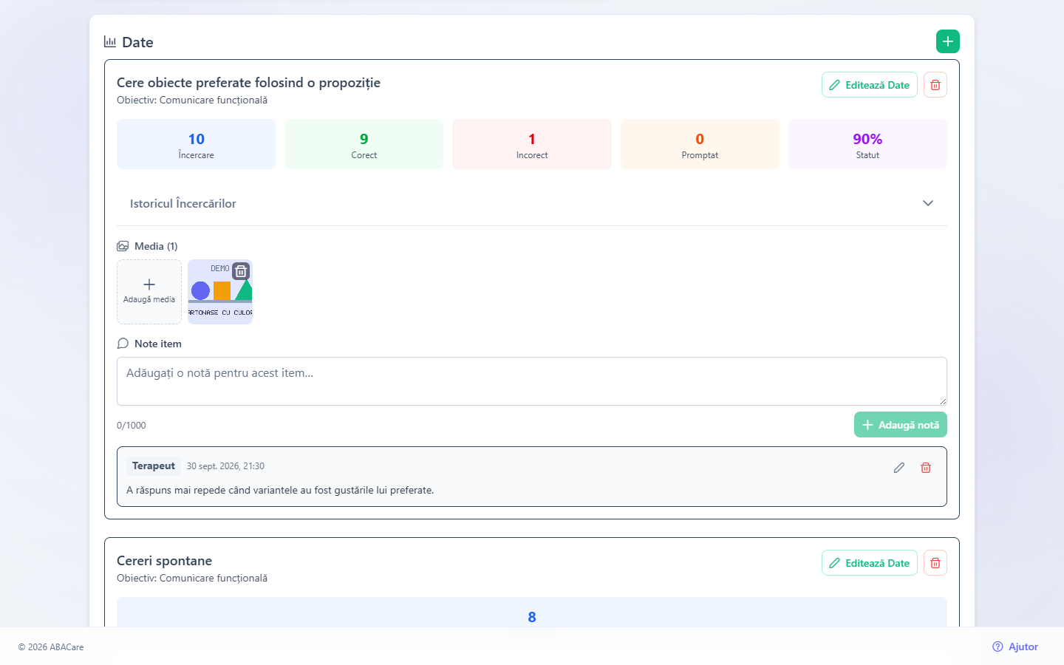The height and width of the screenshot is (665, 1064).
Task: Open the Ajutor help link
Action: coord(1015,647)
